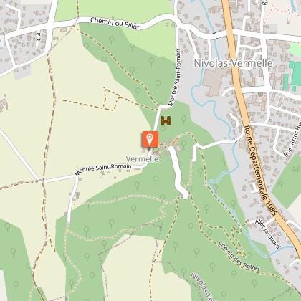301x301 pixels.
Task: Click the large teal building
Action: [x=295, y=74]
